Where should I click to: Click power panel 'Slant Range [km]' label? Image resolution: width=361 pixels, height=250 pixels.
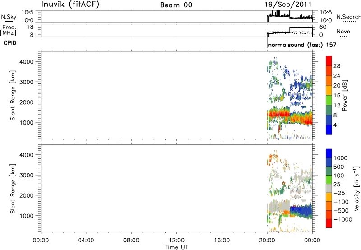13,95
